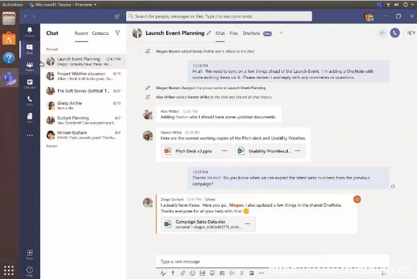
Task: Open the Help app in the dock
Action: [9, 58]
